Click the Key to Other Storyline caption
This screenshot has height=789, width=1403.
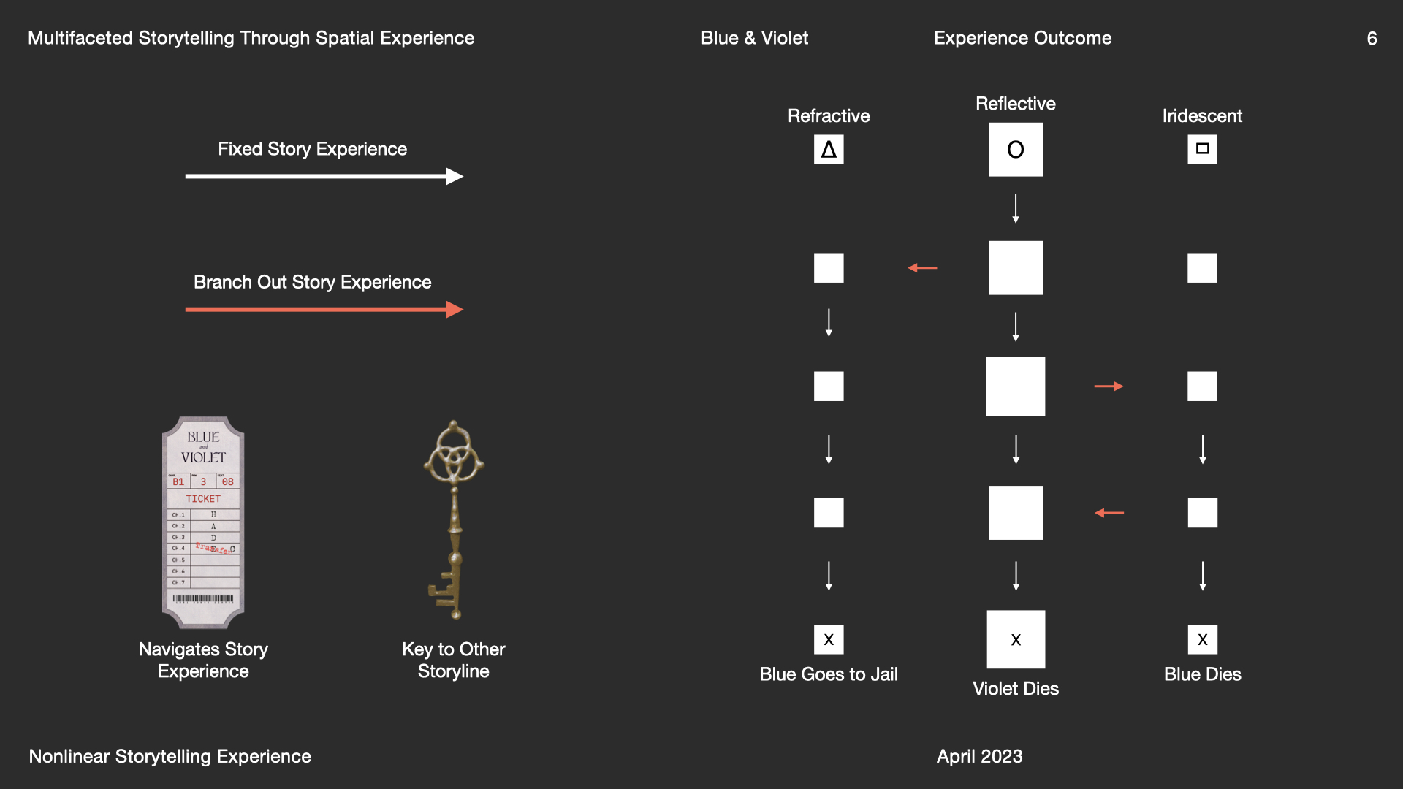(453, 660)
